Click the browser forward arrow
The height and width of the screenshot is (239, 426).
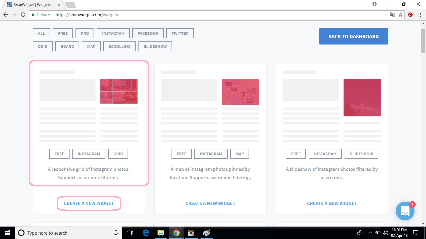click(14, 15)
